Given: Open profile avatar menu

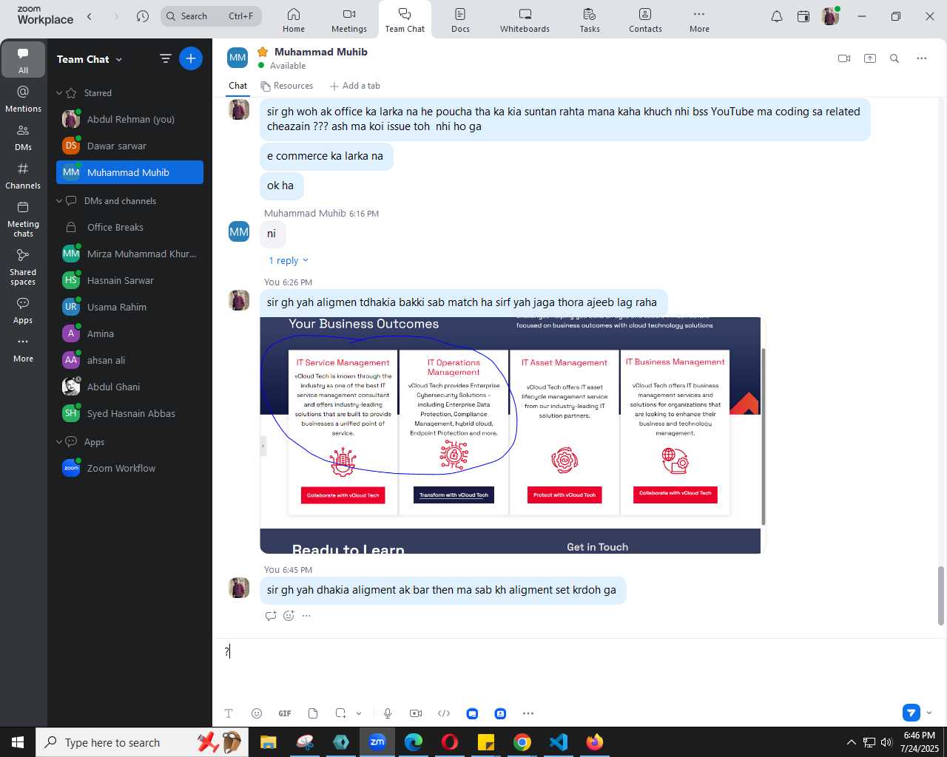Looking at the screenshot, I should click(x=831, y=16).
